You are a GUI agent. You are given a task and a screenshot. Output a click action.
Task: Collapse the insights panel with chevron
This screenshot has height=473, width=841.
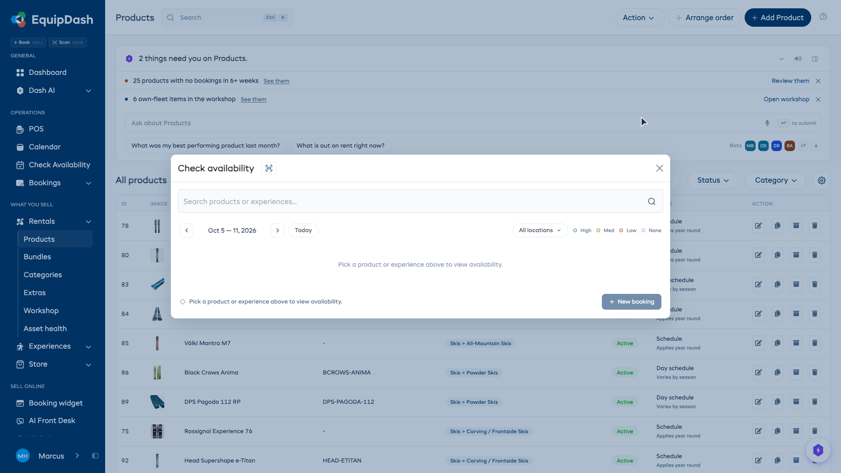[781, 59]
